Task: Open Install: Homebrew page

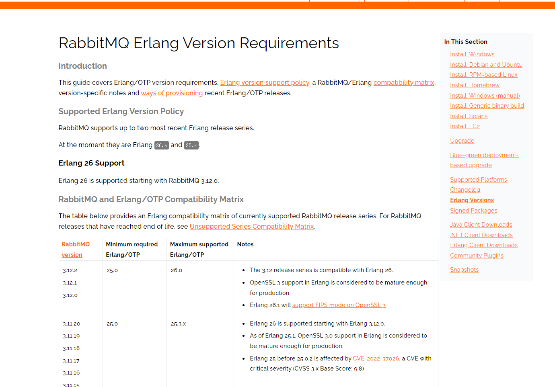Action: tap(475, 85)
